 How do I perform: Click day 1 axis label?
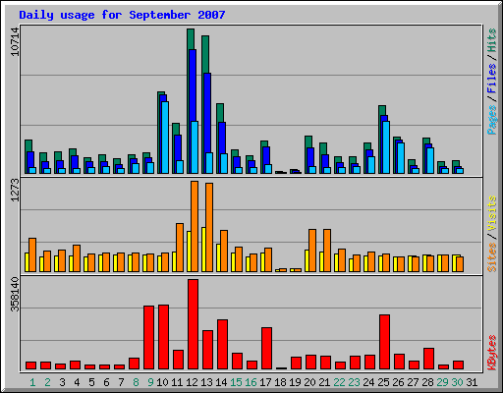(32, 382)
